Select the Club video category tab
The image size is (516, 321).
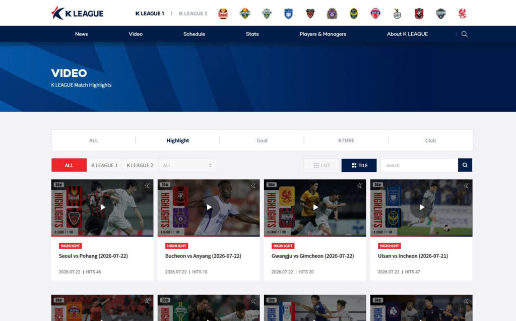[x=430, y=141]
